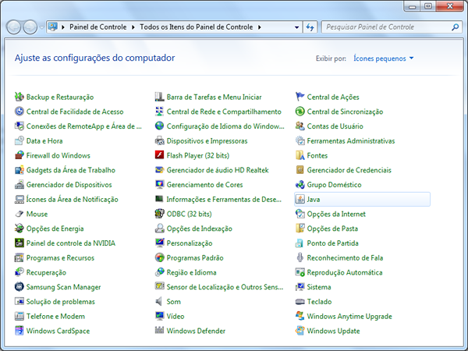Image resolution: width=468 pixels, height=351 pixels.
Task: Click the Back navigation arrow button
Action: click(14, 27)
